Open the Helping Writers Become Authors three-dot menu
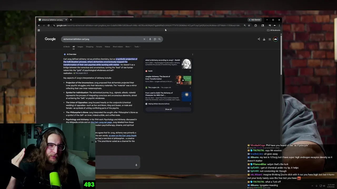 tap(190, 104)
